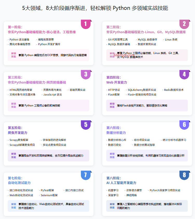Select the number 5 stage badge
195x219 pixels.
coord(86,125)
